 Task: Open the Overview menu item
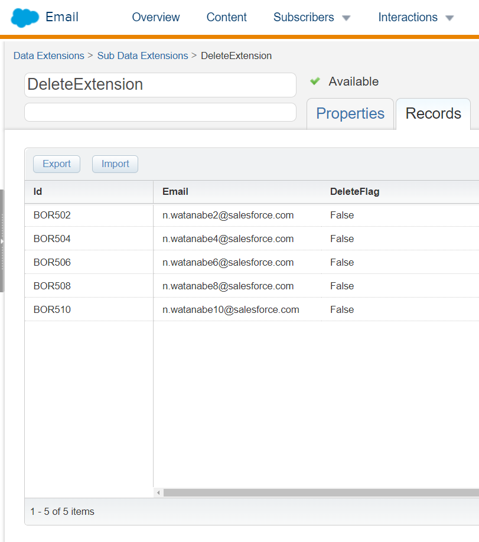point(156,17)
